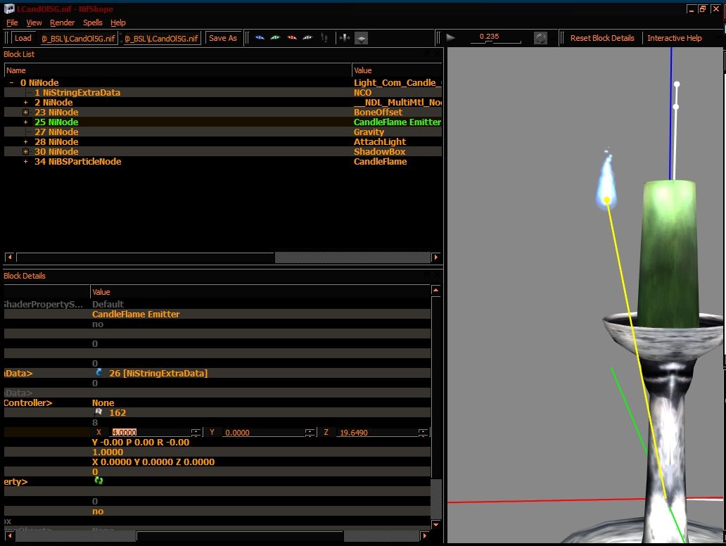
Task: Click the Block Details scroll down arrow
Action: 435,525
